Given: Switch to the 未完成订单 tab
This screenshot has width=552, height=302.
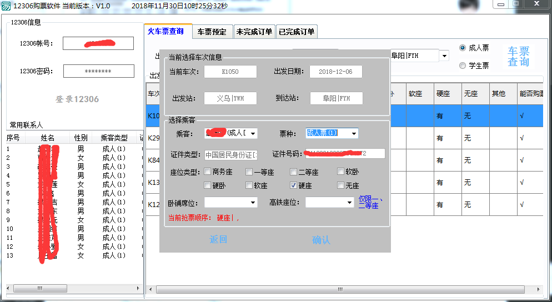Looking at the screenshot, I should 254,32.
